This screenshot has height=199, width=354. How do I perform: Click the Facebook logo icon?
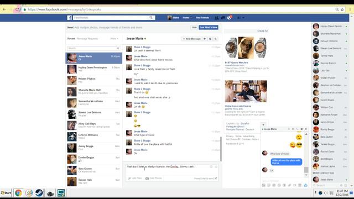coord(69,18)
